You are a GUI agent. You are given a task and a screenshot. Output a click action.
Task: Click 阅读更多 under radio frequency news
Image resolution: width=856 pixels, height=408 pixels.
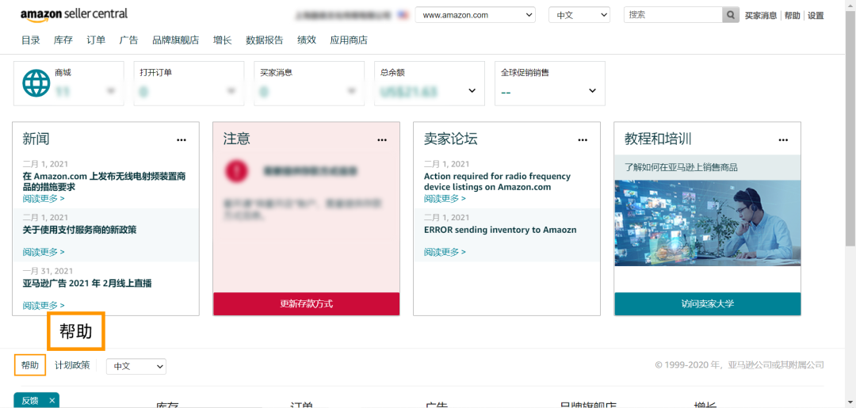point(44,199)
